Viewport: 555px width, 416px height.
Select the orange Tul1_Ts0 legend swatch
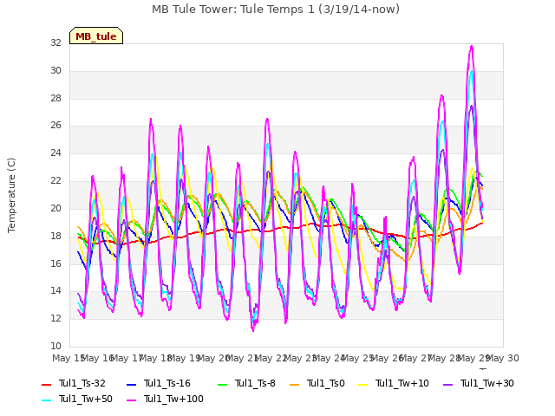294,384
